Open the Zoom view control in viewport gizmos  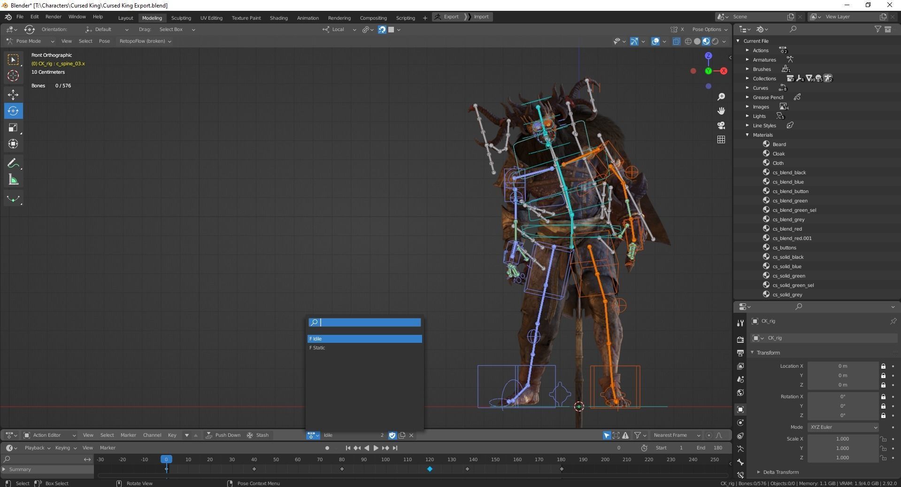coord(722,97)
